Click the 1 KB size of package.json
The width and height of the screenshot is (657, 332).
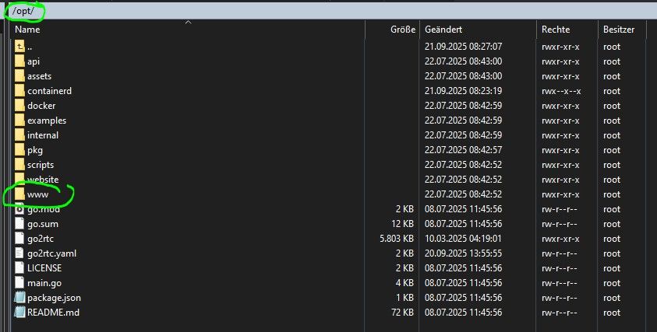coord(404,298)
